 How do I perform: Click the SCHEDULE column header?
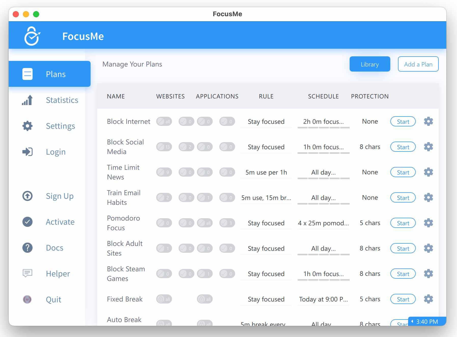pos(323,96)
